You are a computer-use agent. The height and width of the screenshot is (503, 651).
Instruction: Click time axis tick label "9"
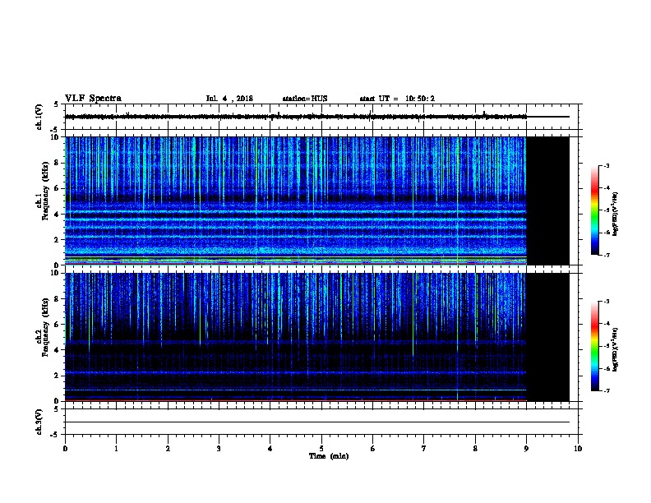click(526, 449)
